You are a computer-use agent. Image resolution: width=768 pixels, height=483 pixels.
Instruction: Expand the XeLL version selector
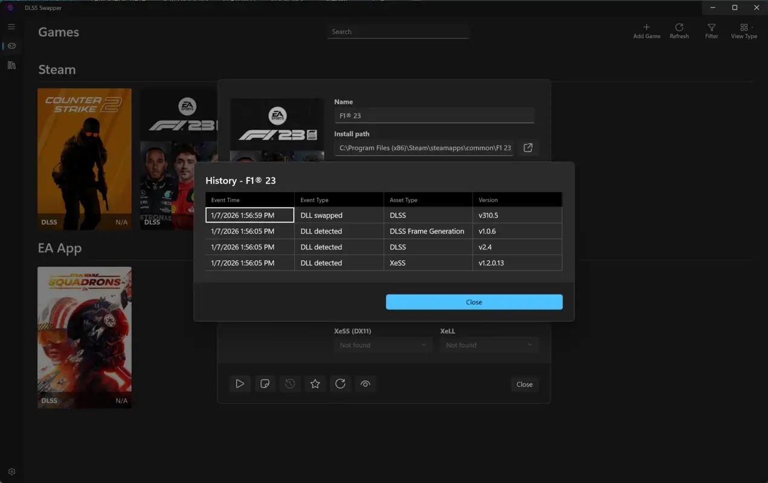click(489, 345)
